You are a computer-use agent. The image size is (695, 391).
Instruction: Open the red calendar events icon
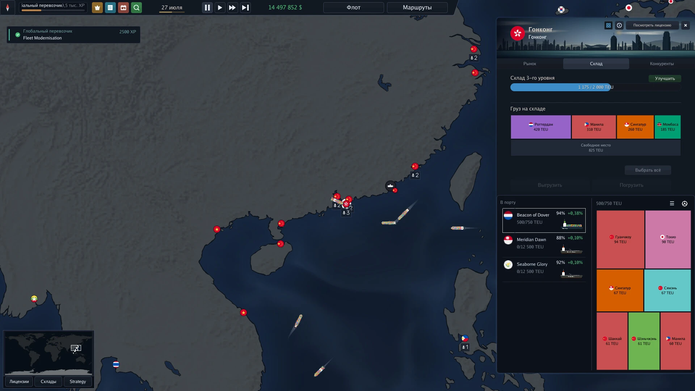tap(123, 8)
